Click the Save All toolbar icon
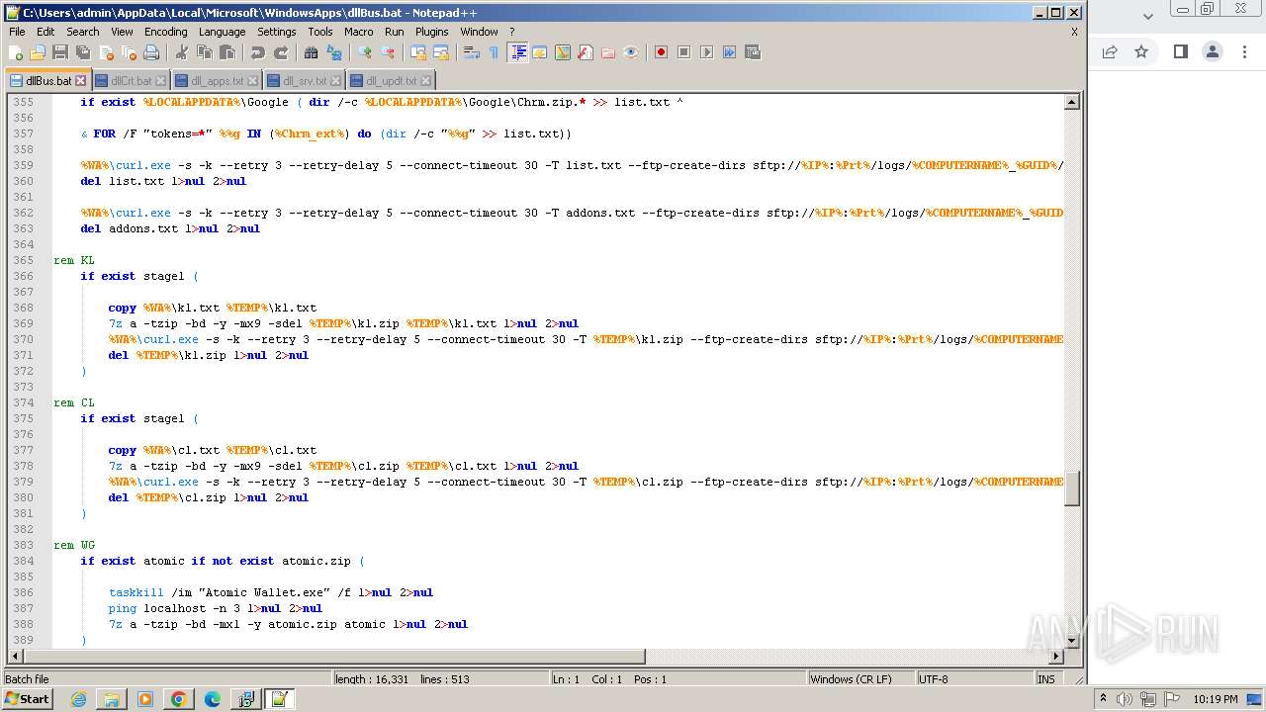Screen dimensions: 1266x712 tap(83, 52)
